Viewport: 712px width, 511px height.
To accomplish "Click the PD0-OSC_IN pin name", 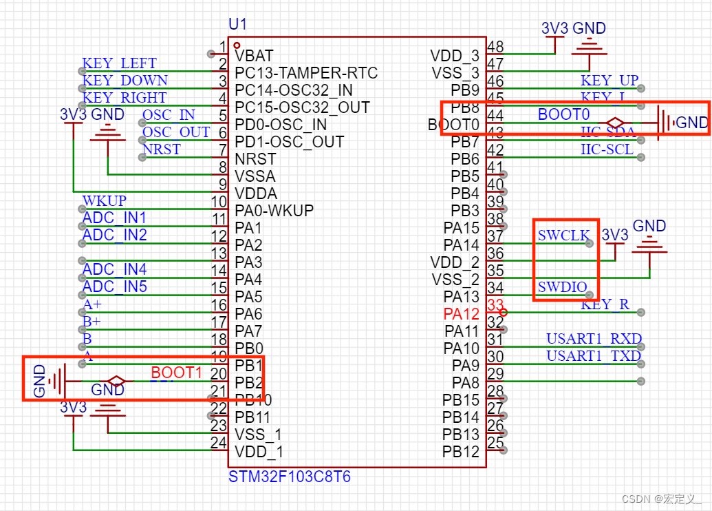I will (281, 125).
